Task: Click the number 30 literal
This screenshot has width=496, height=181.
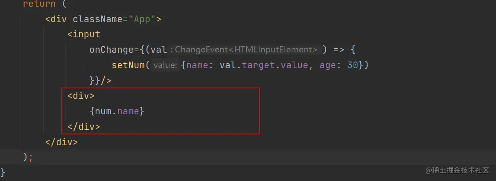Action: (353, 65)
